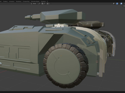Open the proportional editing falloff menu
This screenshot has height=93, width=125.
coord(50,4)
